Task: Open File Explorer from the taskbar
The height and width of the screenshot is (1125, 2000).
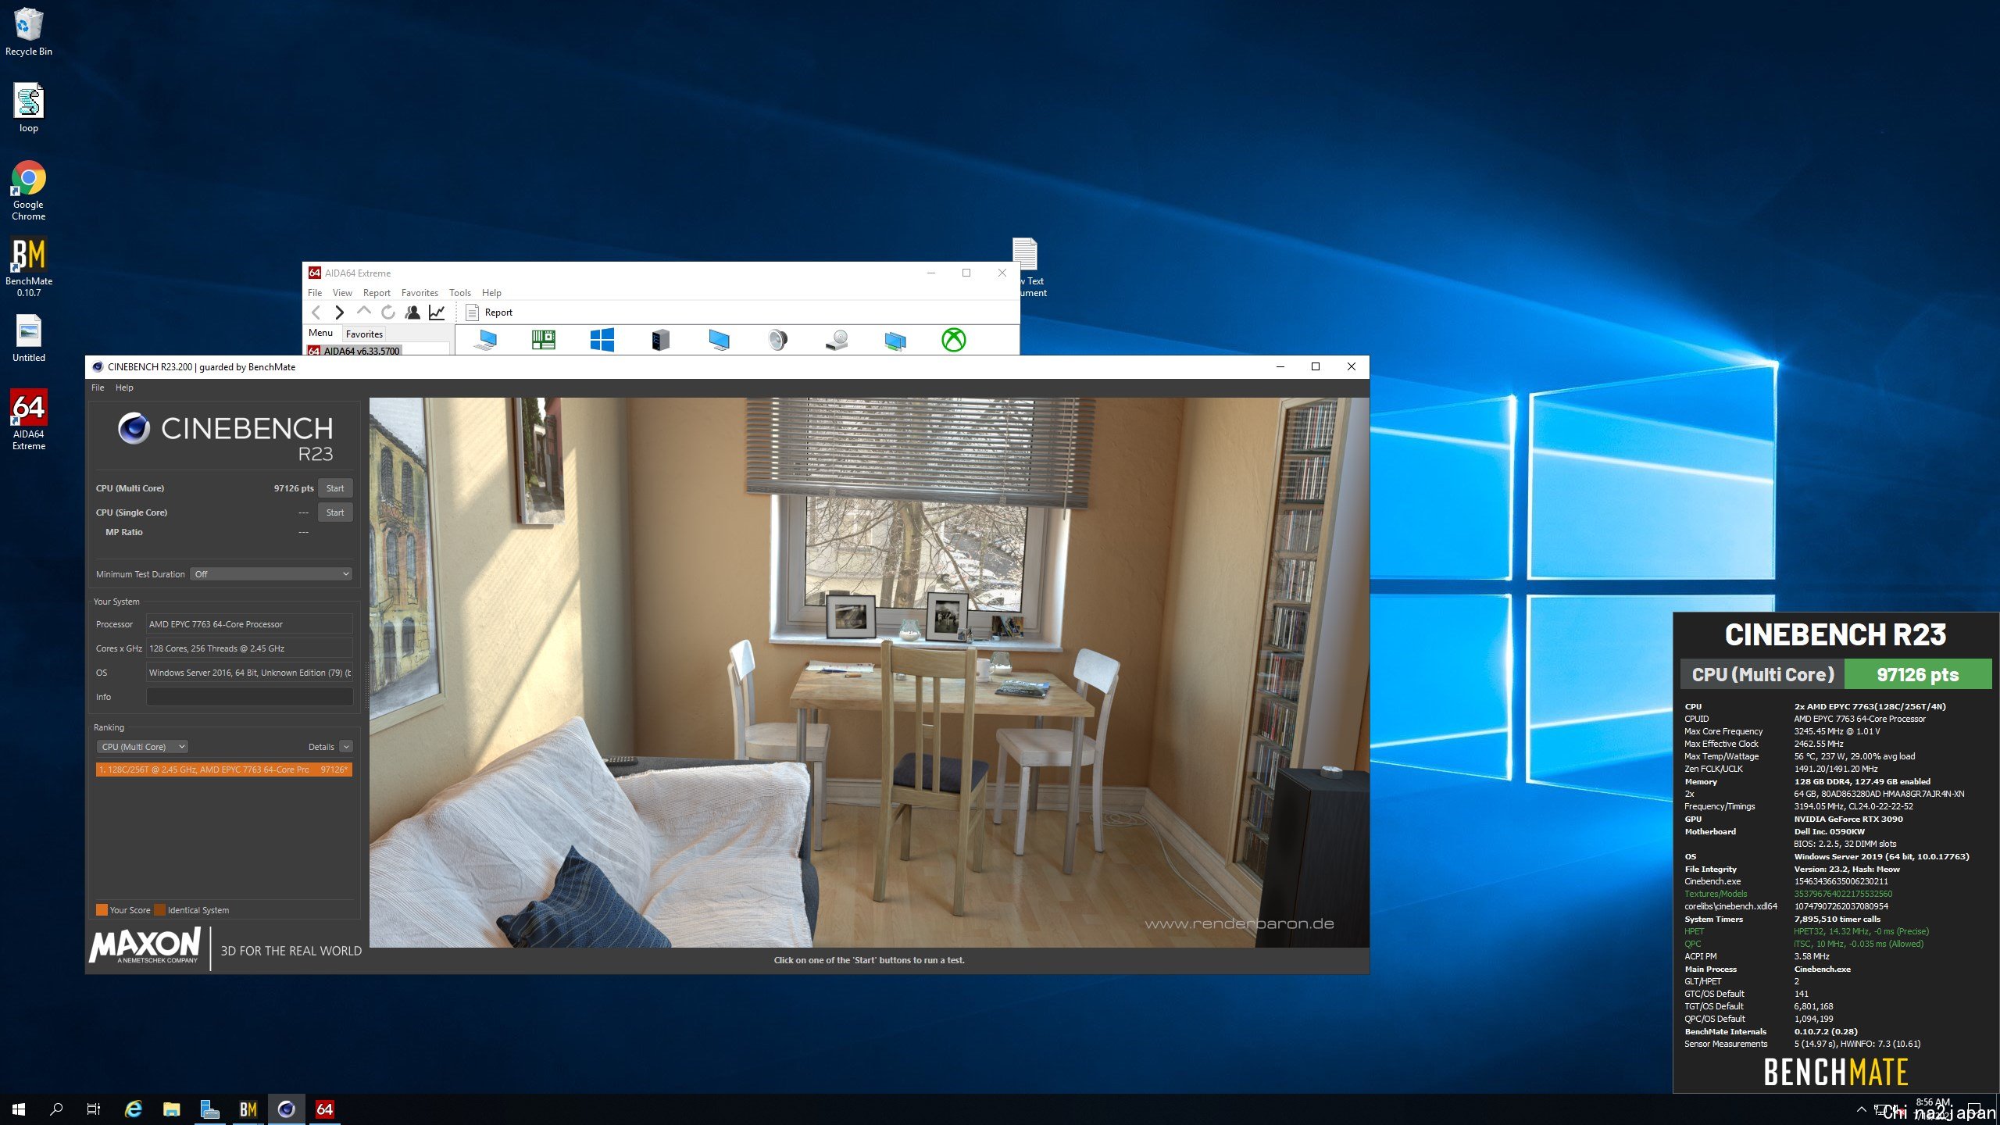Action: [171, 1109]
